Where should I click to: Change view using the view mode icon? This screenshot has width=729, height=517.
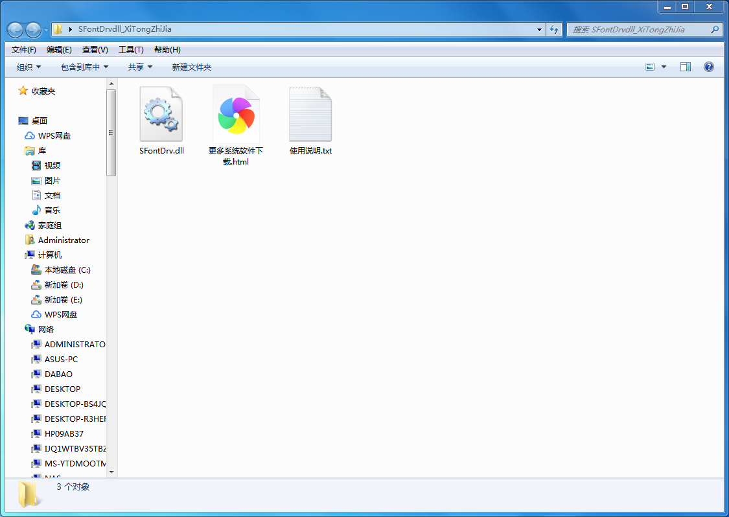point(650,67)
